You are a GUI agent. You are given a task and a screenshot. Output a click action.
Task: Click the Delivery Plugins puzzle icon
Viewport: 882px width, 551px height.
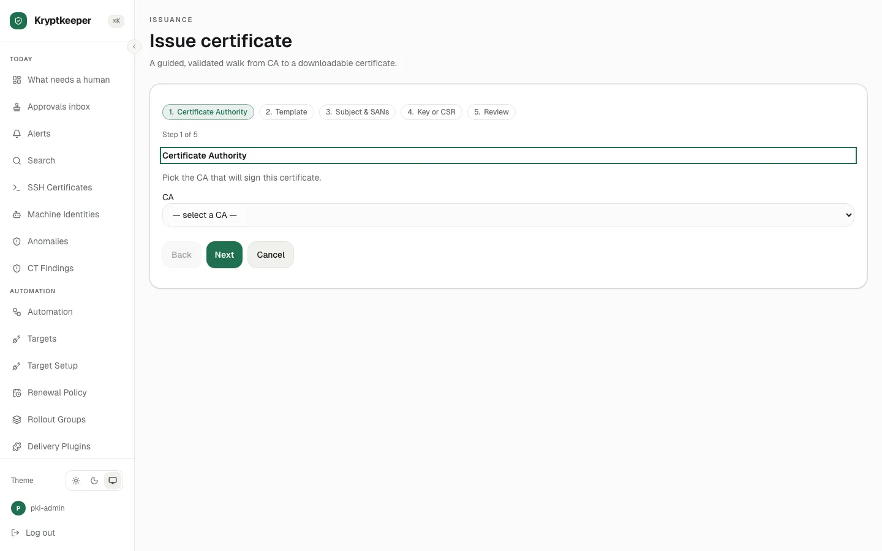[x=17, y=447]
